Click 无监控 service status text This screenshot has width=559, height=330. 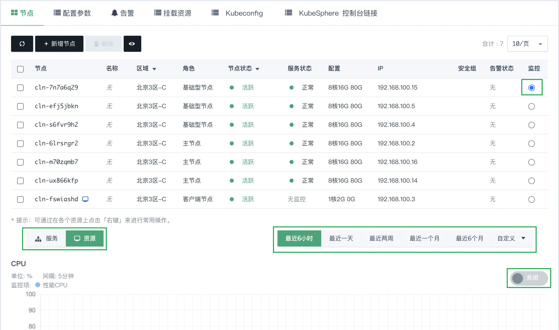(x=297, y=199)
